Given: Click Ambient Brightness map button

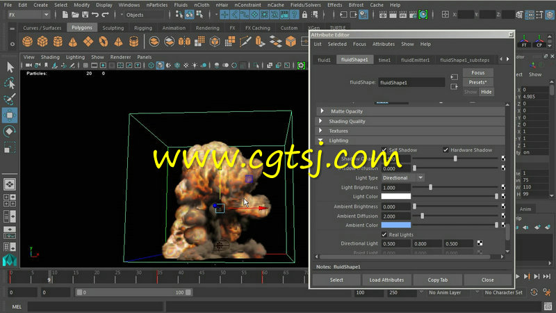Looking at the screenshot, I should [503, 206].
